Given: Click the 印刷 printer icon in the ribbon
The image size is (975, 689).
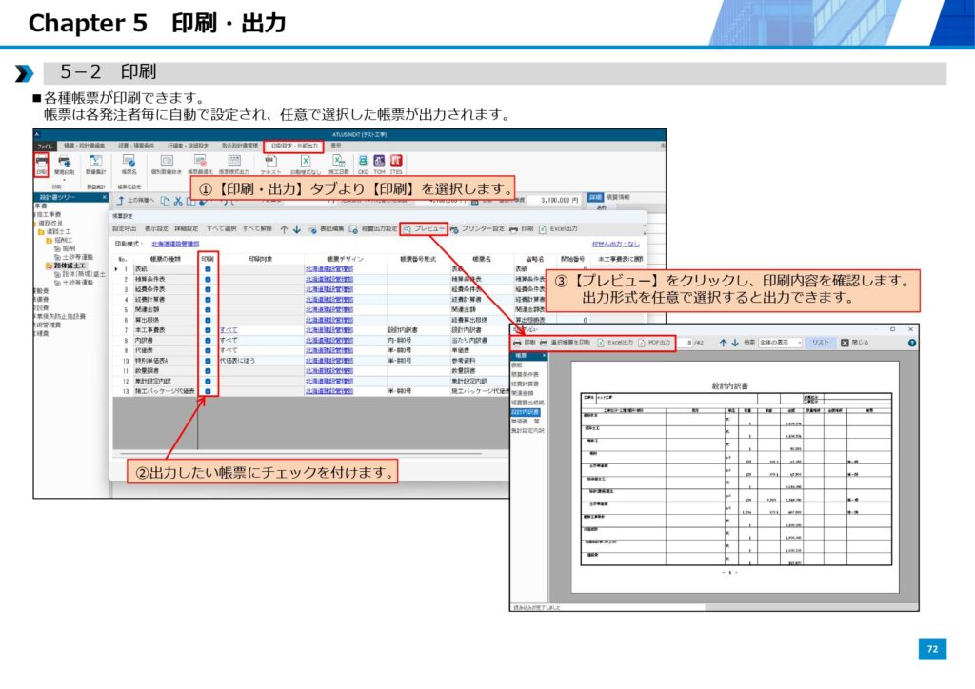Looking at the screenshot, I should [x=41, y=165].
